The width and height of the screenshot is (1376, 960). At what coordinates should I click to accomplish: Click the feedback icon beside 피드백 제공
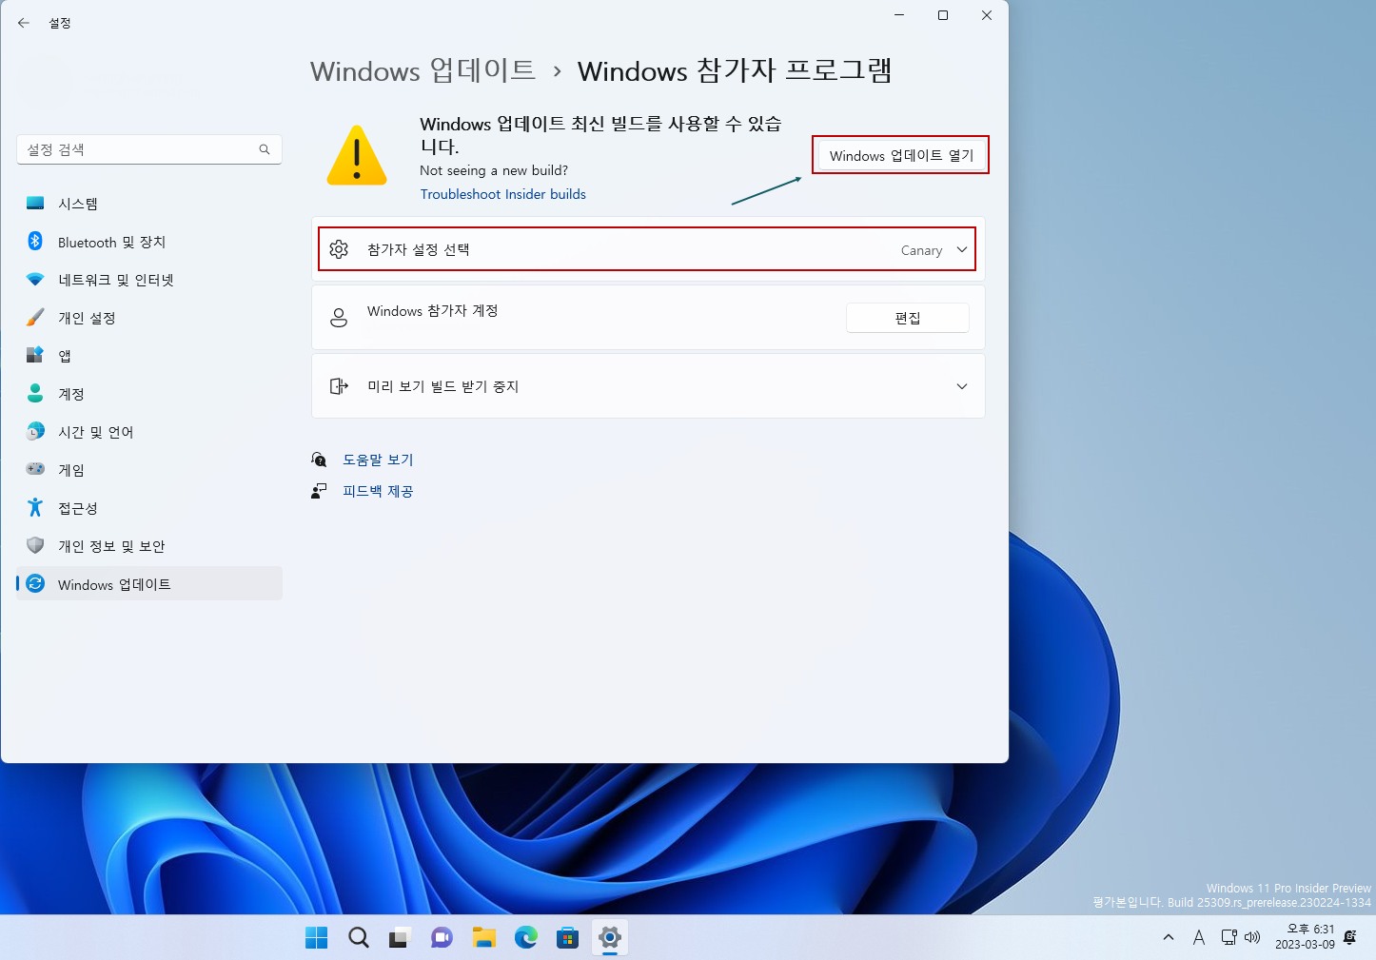pos(320,491)
